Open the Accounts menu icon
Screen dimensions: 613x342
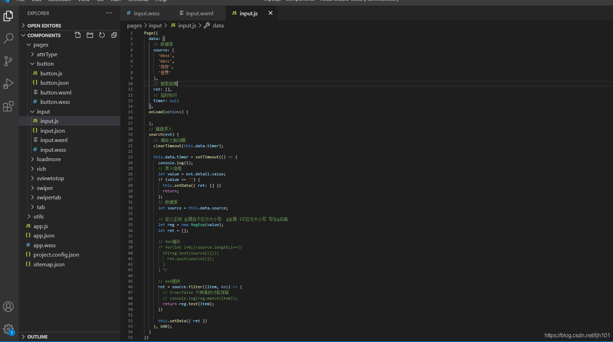[8, 307]
